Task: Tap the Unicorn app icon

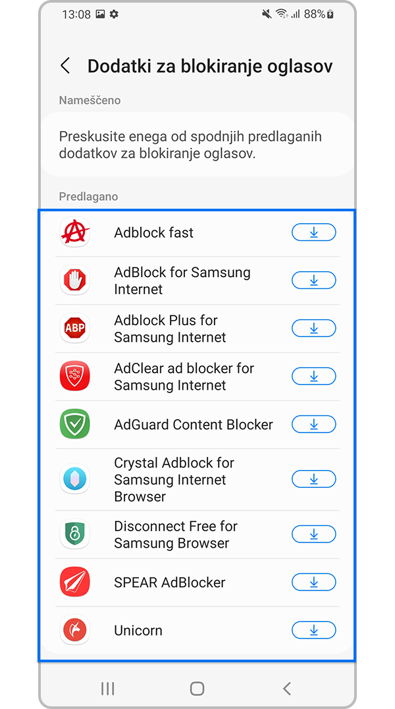Action: click(75, 630)
